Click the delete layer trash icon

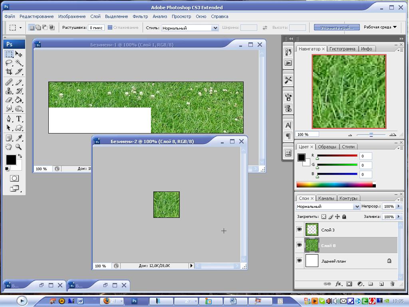click(392, 284)
